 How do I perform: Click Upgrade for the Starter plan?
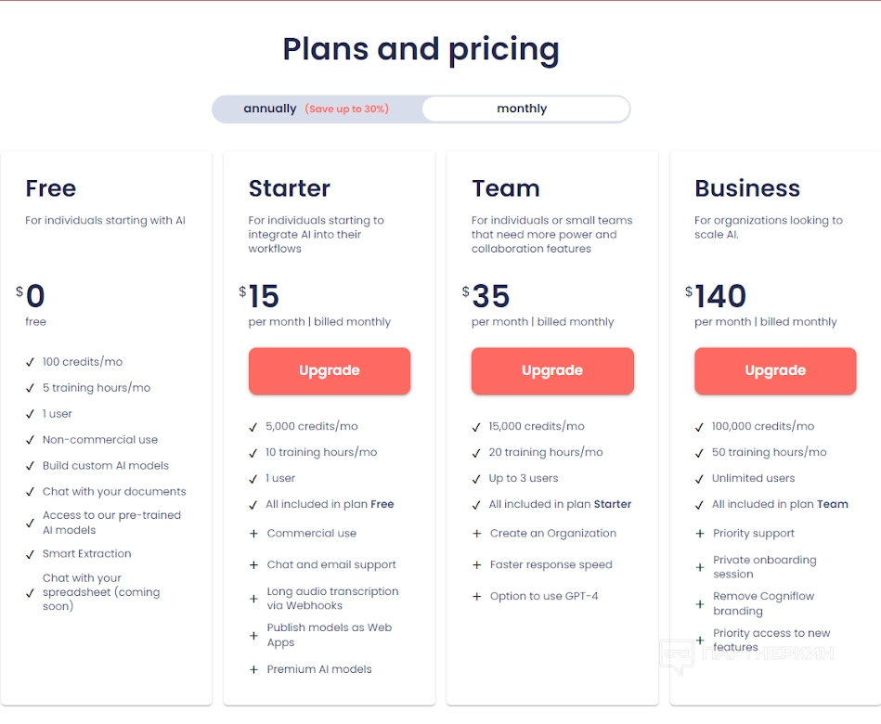click(x=330, y=370)
